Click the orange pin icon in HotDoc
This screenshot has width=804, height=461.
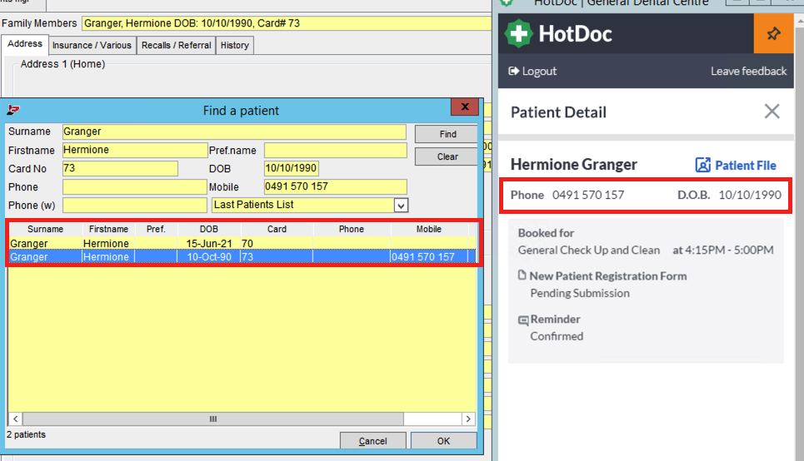tap(773, 34)
